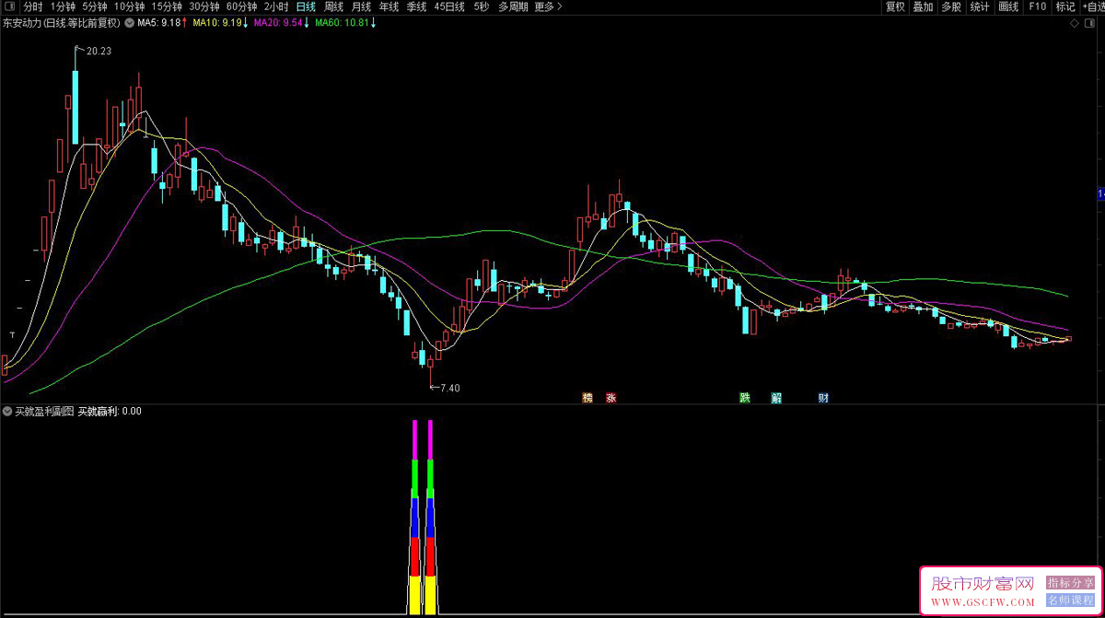
Task: Select the 45日线 period
Action: 449,6
